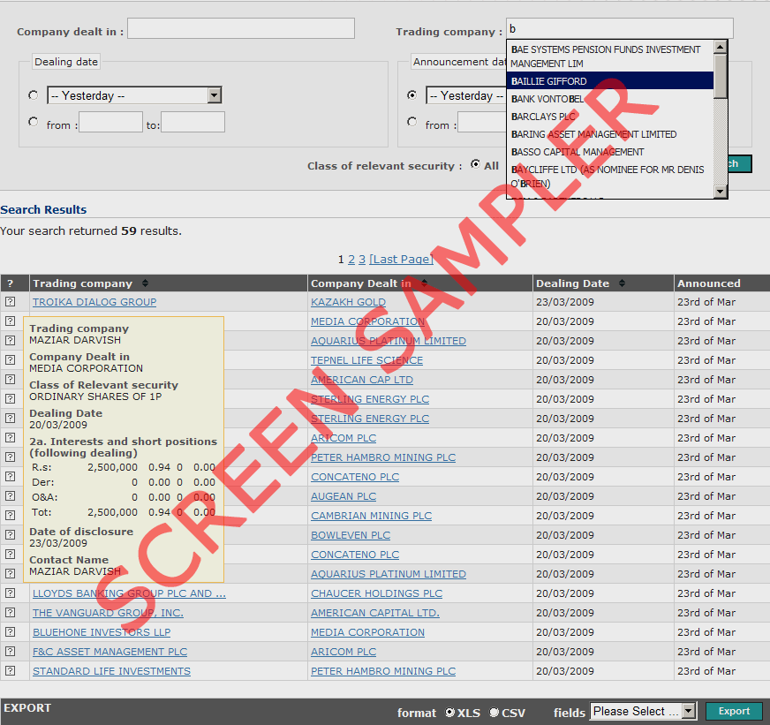Jump to Last Page of results
Viewport: 770px width, 725px height.
pyautogui.click(x=401, y=260)
